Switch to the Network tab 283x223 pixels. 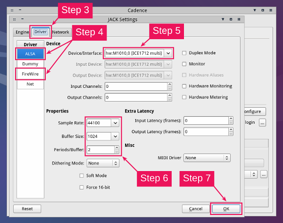(x=60, y=32)
